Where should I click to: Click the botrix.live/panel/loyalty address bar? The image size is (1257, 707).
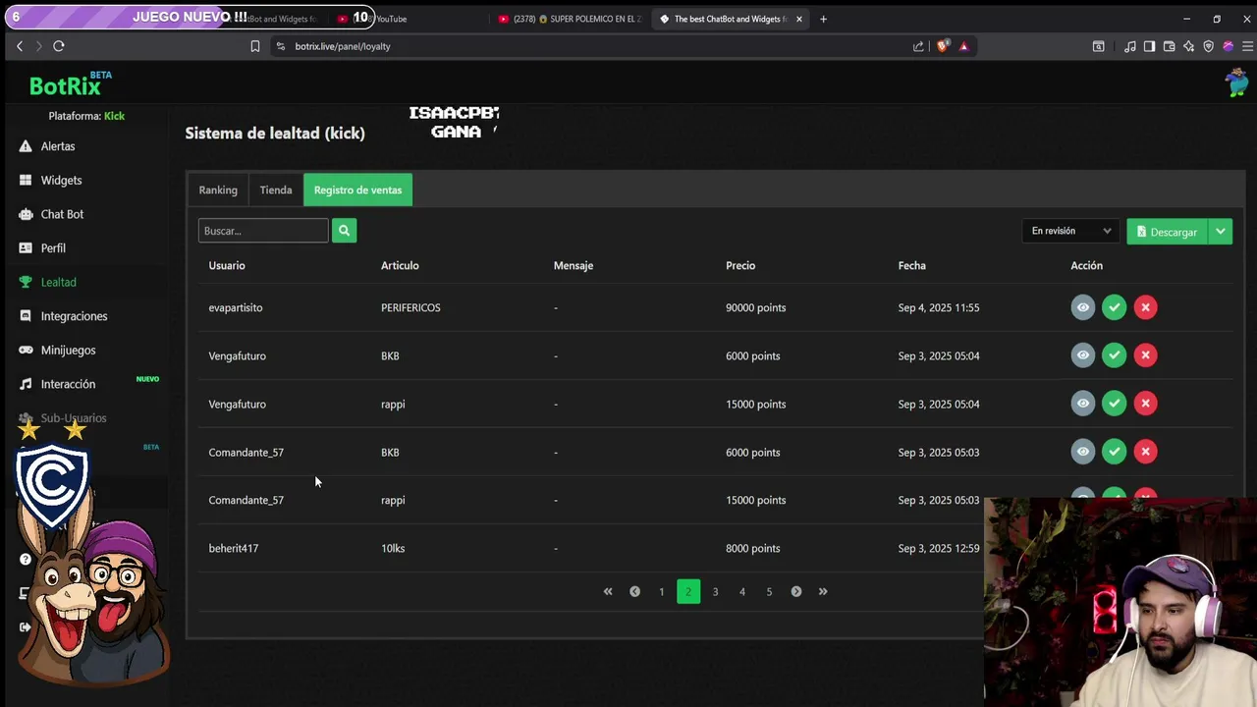(x=589, y=46)
